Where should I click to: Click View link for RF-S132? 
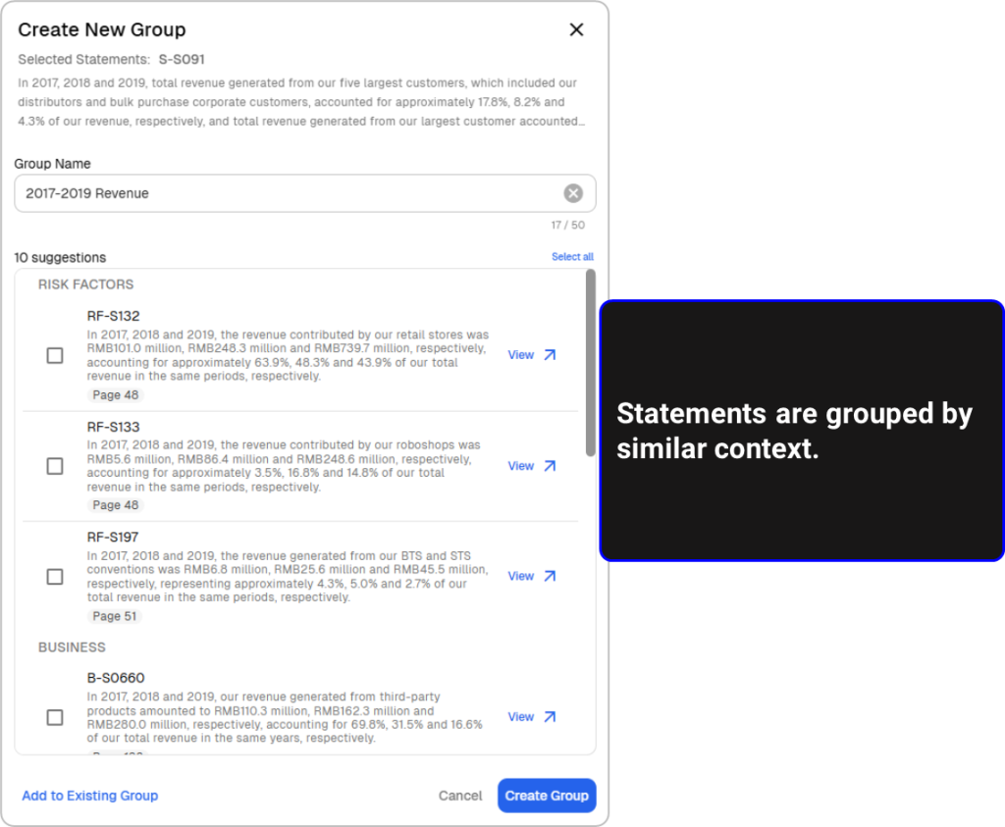520,355
